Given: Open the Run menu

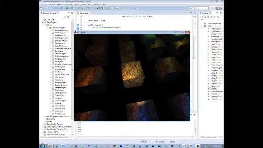Looking at the screenshot, I should click(90, 4).
